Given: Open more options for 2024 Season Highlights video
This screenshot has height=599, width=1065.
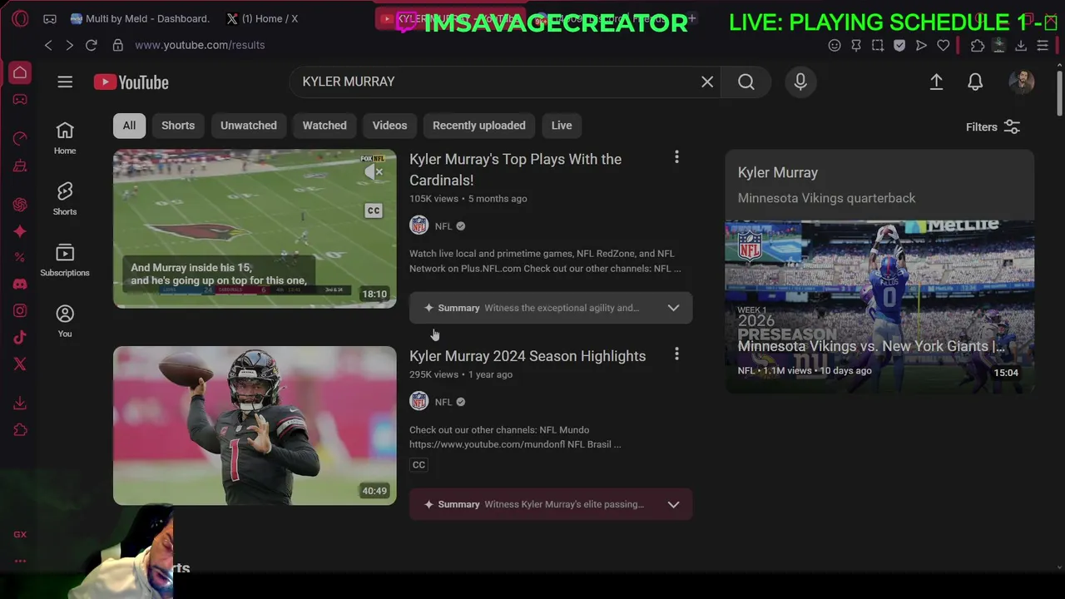Looking at the screenshot, I should click(x=676, y=354).
